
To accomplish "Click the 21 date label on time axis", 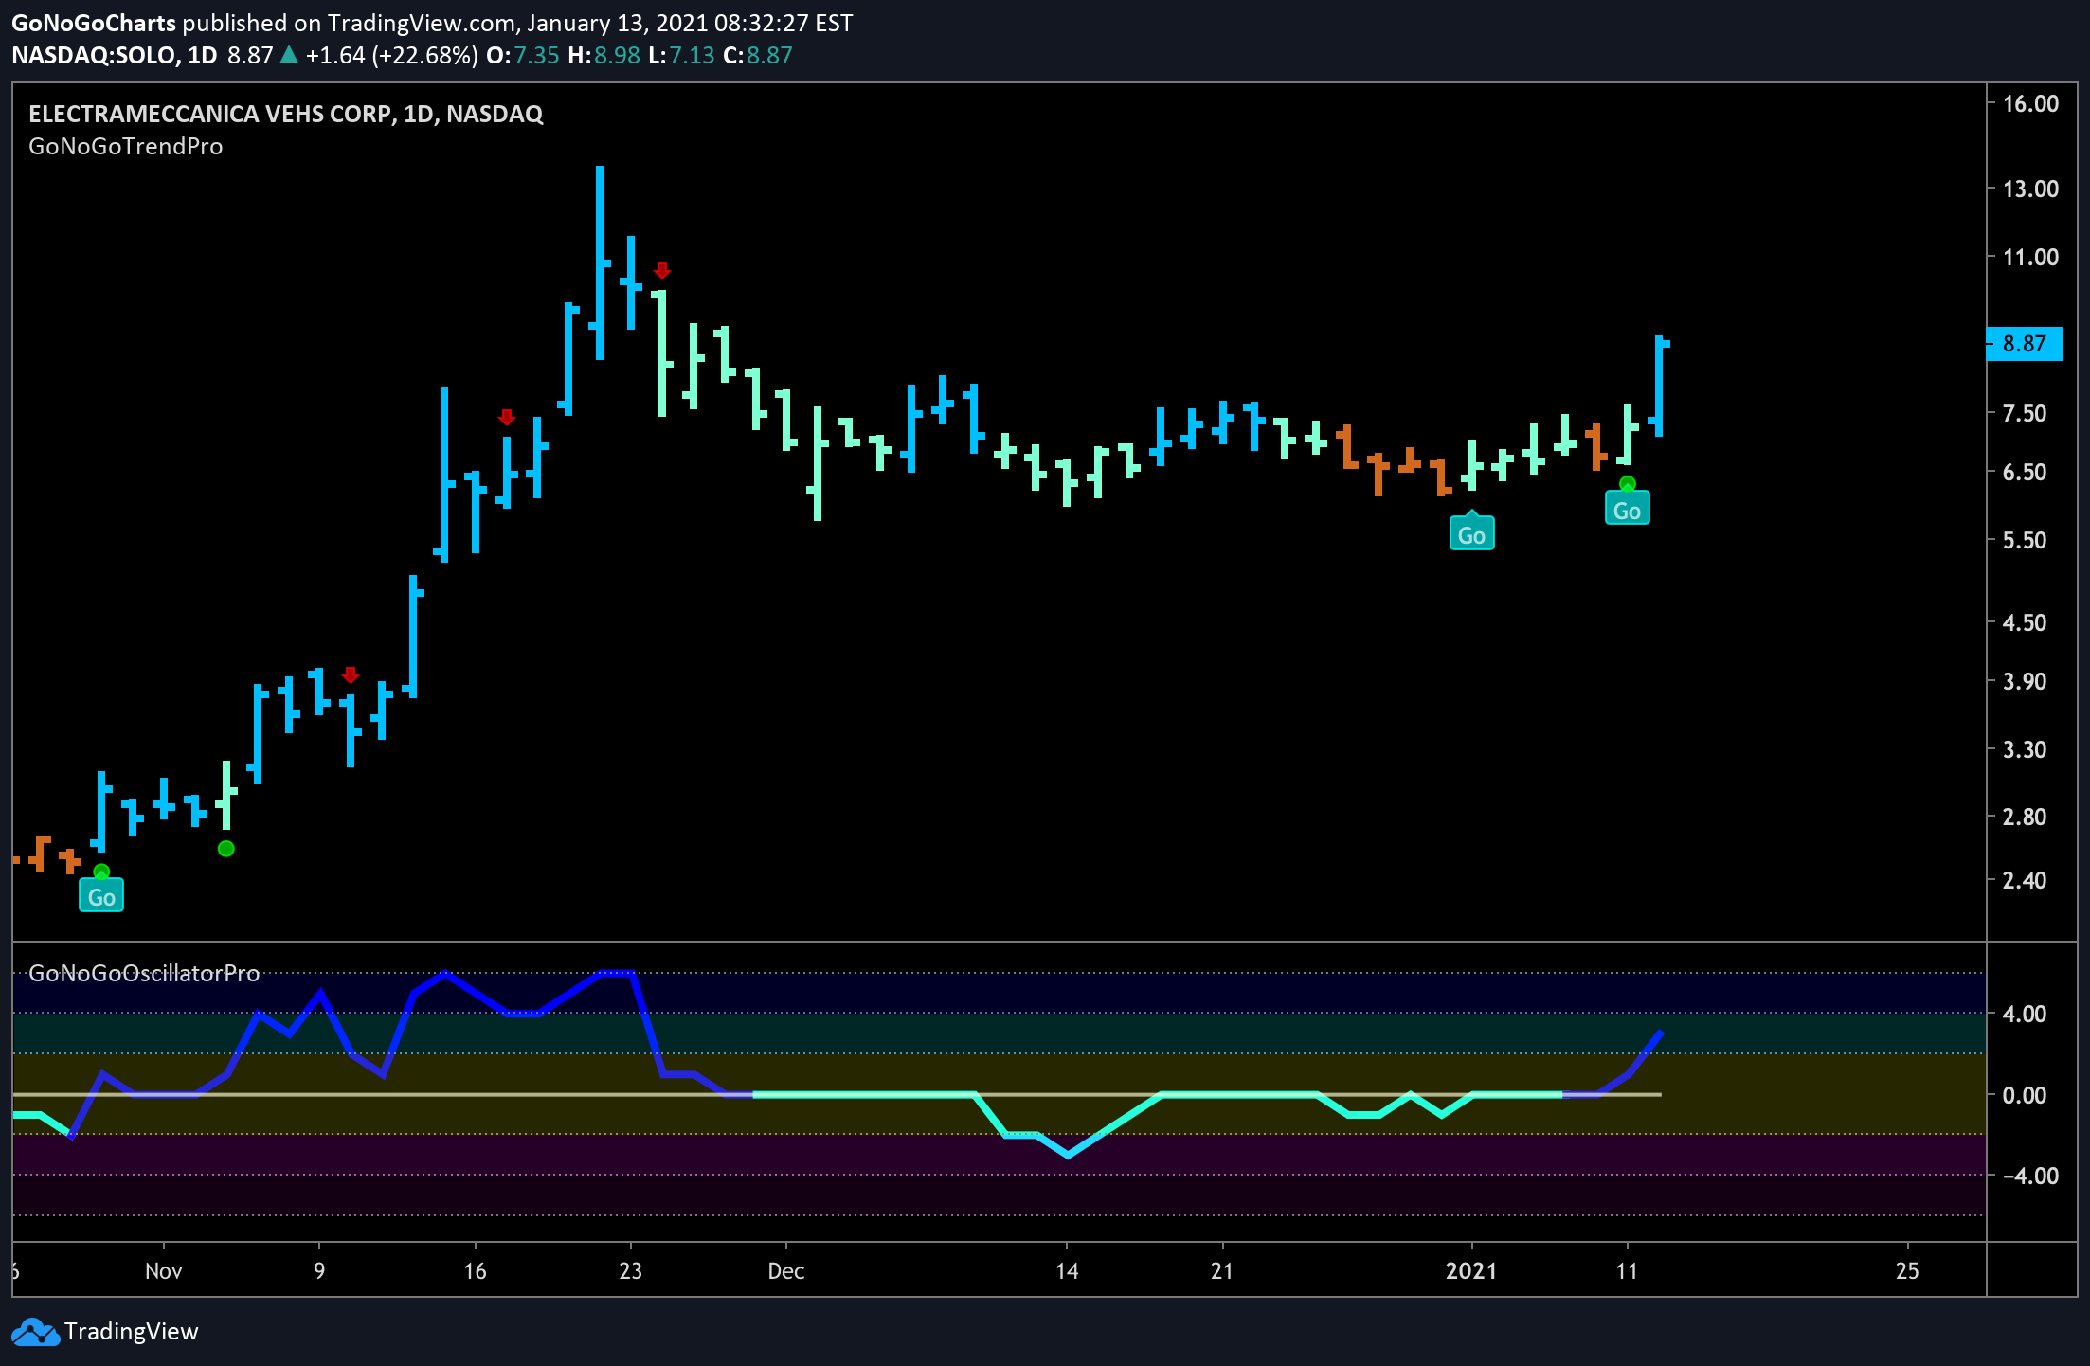I will pos(1222,1271).
